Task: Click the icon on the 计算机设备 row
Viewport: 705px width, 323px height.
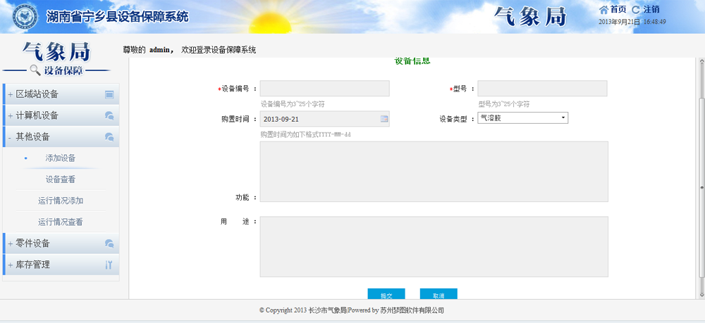Action: click(x=109, y=115)
